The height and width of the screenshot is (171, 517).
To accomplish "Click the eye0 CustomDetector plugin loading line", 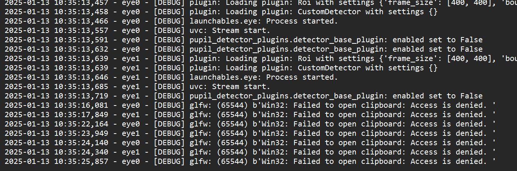I will [221, 12].
